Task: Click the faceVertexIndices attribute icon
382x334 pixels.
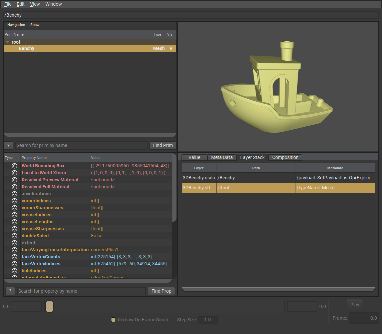Action: [x=15, y=264]
